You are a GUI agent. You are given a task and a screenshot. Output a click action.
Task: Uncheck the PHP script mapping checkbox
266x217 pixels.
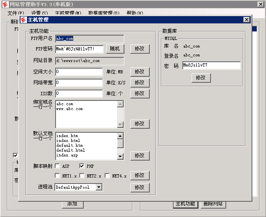pos(82,166)
